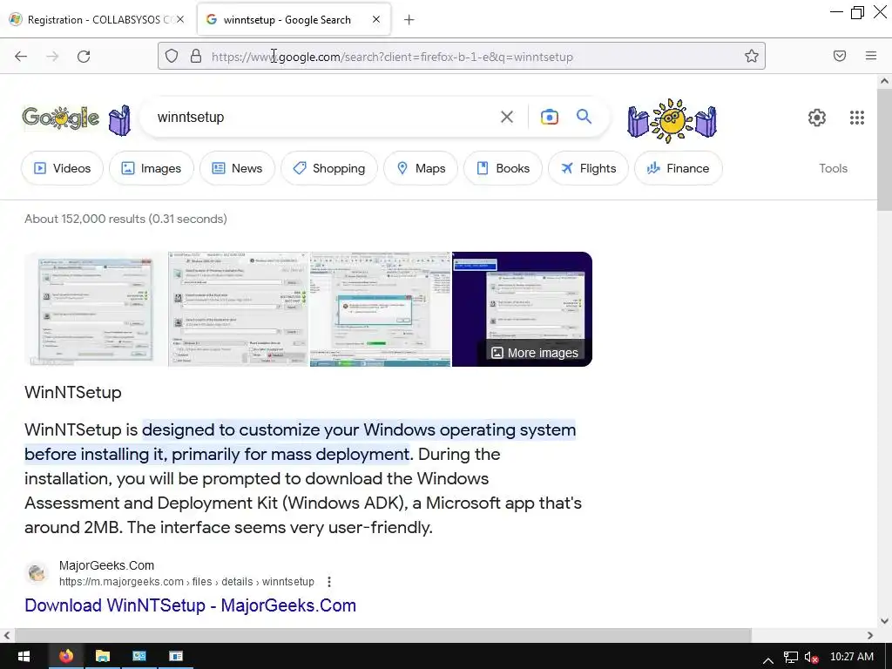Click the forward navigation arrow

(x=52, y=57)
